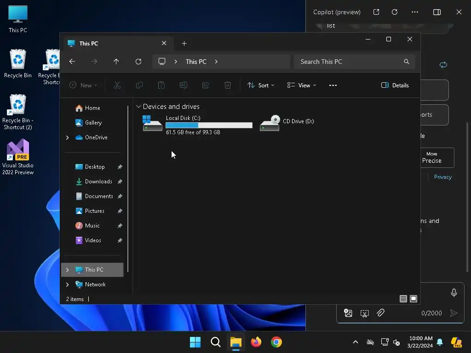Screen dimensions: 471x353
Task: Select Visual Studio 2022 Preview shortcut
Action: click(x=18, y=157)
